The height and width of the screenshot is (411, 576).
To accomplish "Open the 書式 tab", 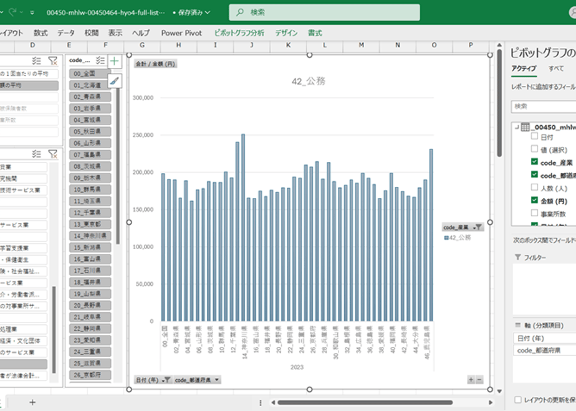I will (x=315, y=33).
